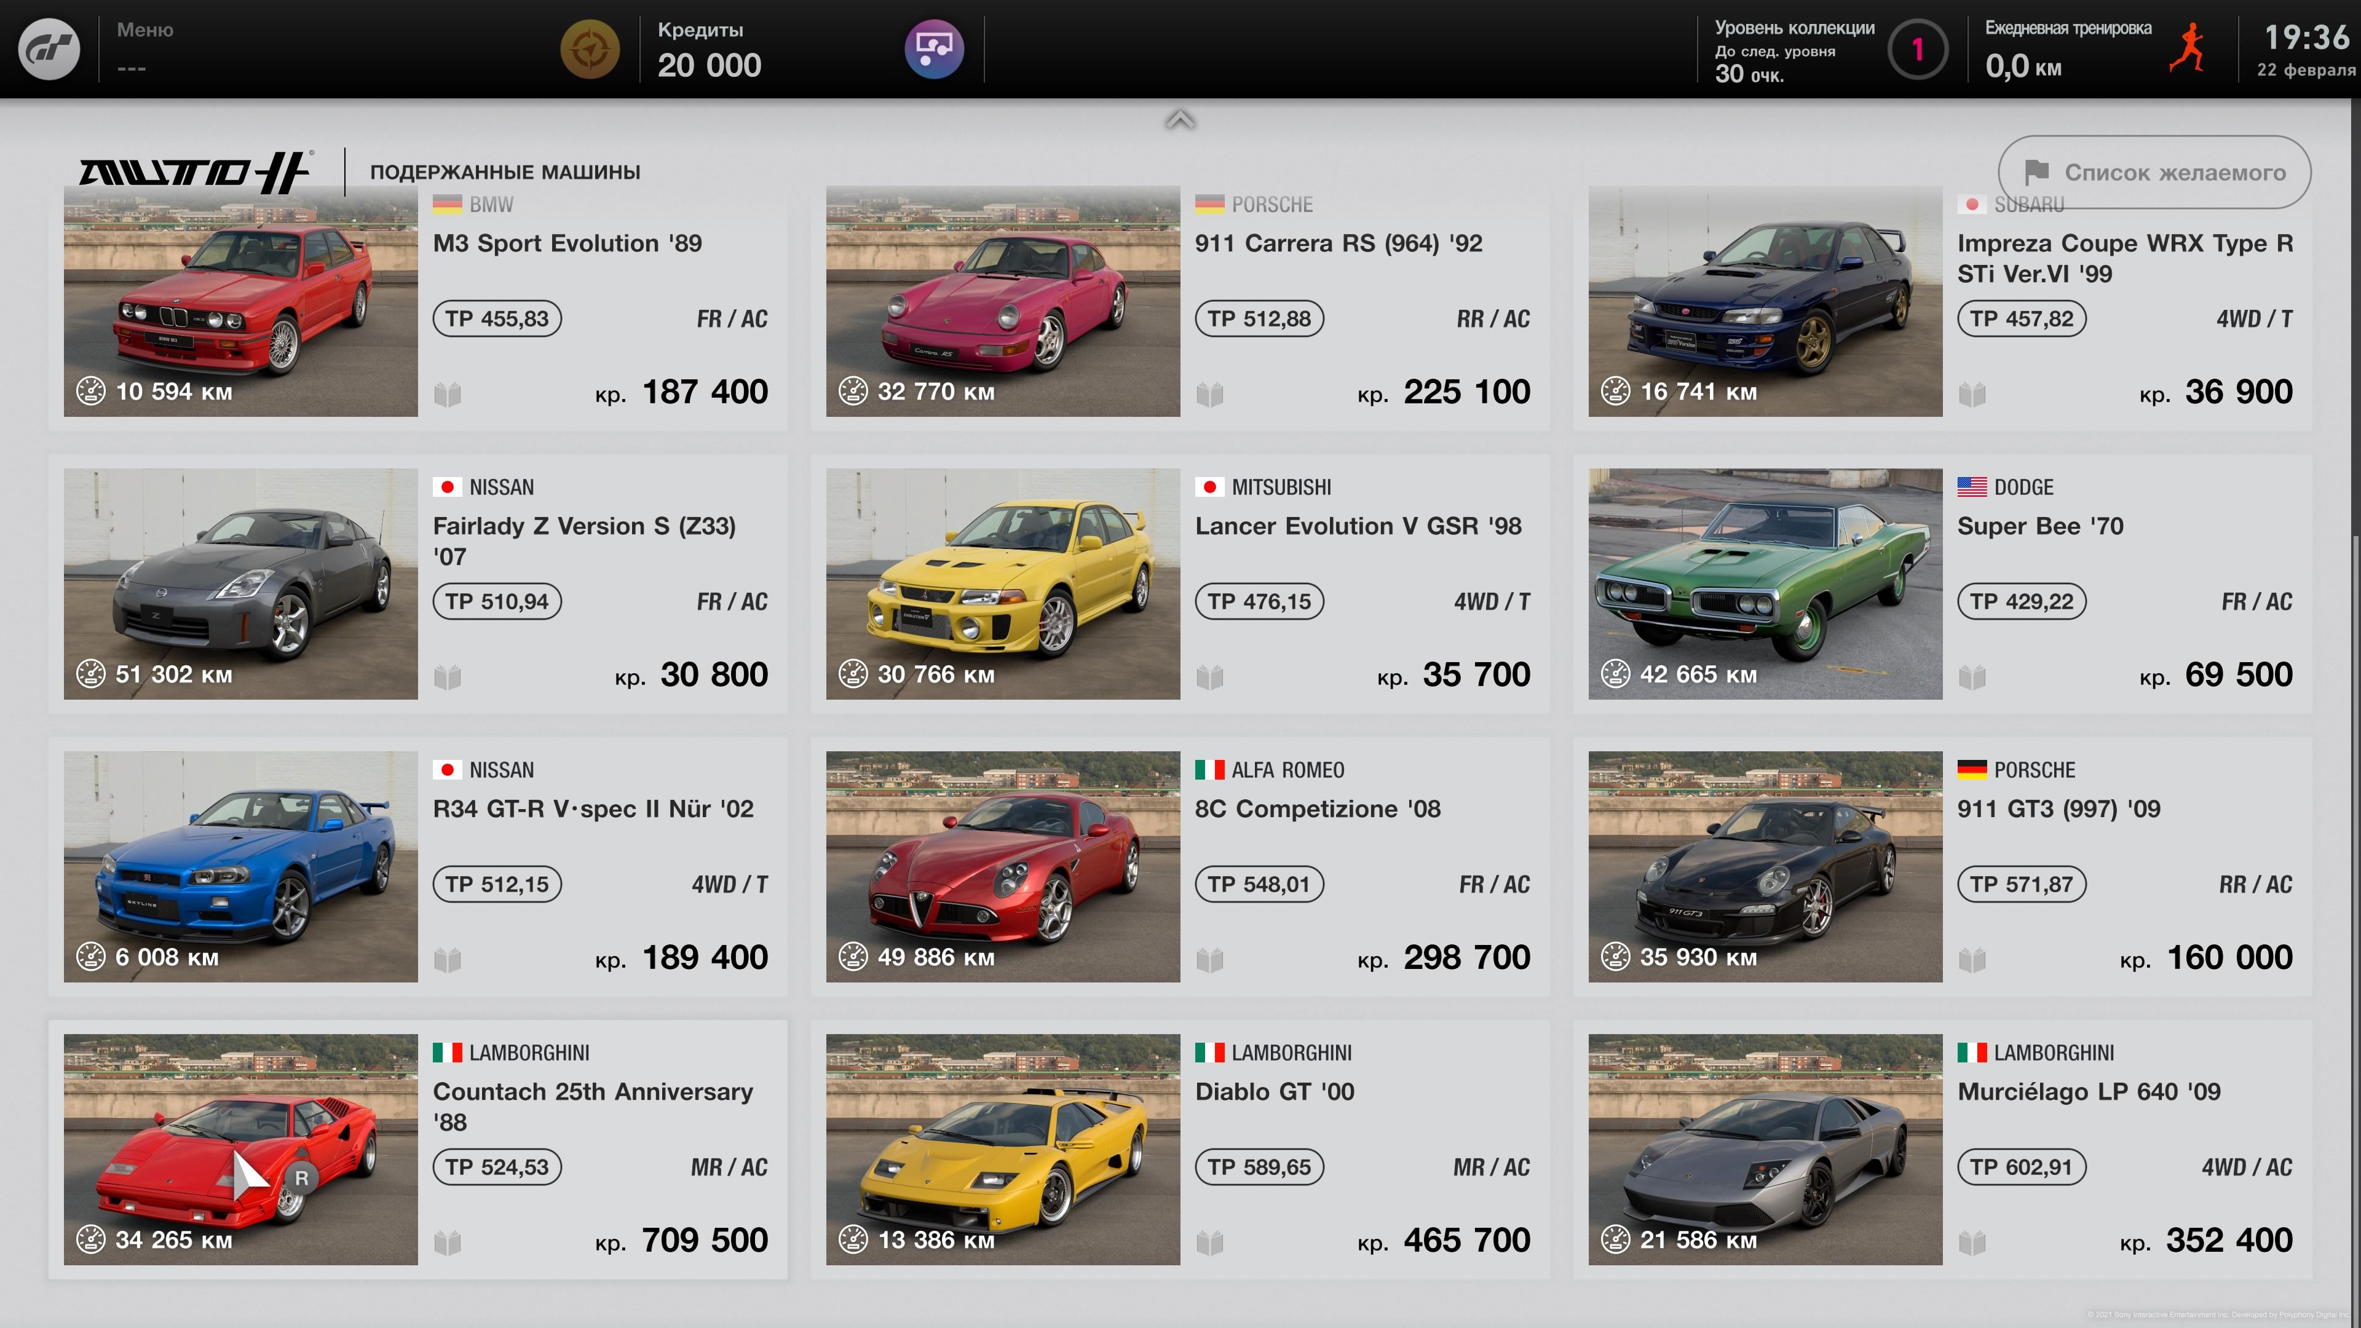Click the 19:36 clock display
The height and width of the screenshot is (1328, 2361).
tap(2307, 38)
